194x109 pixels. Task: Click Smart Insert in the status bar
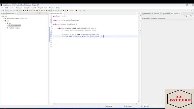pos(128,106)
